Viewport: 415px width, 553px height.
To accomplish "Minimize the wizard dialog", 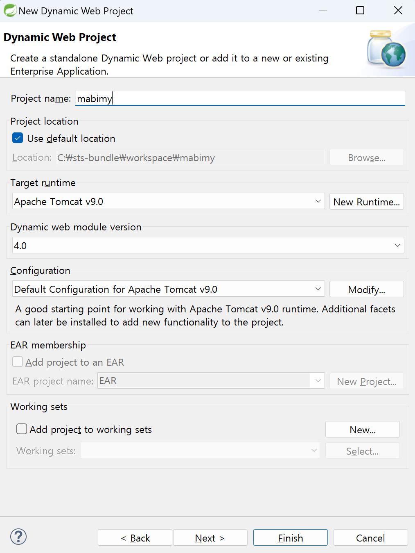I will pyautogui.click(x=323, y=10).
